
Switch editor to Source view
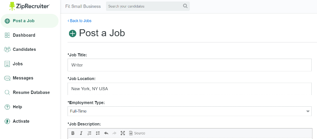(x=137, y=133)
